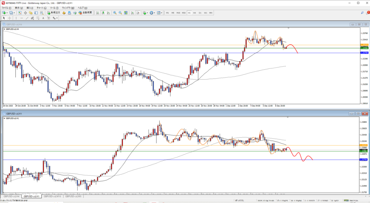
Task: Expand the arrows objects dropdown
Action: pyautogui.click(x=57, y=18)
